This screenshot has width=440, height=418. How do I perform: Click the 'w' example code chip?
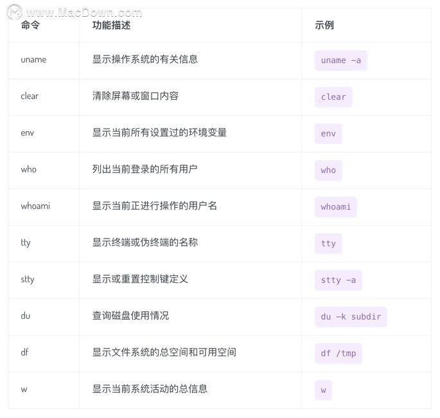(323, 390)
